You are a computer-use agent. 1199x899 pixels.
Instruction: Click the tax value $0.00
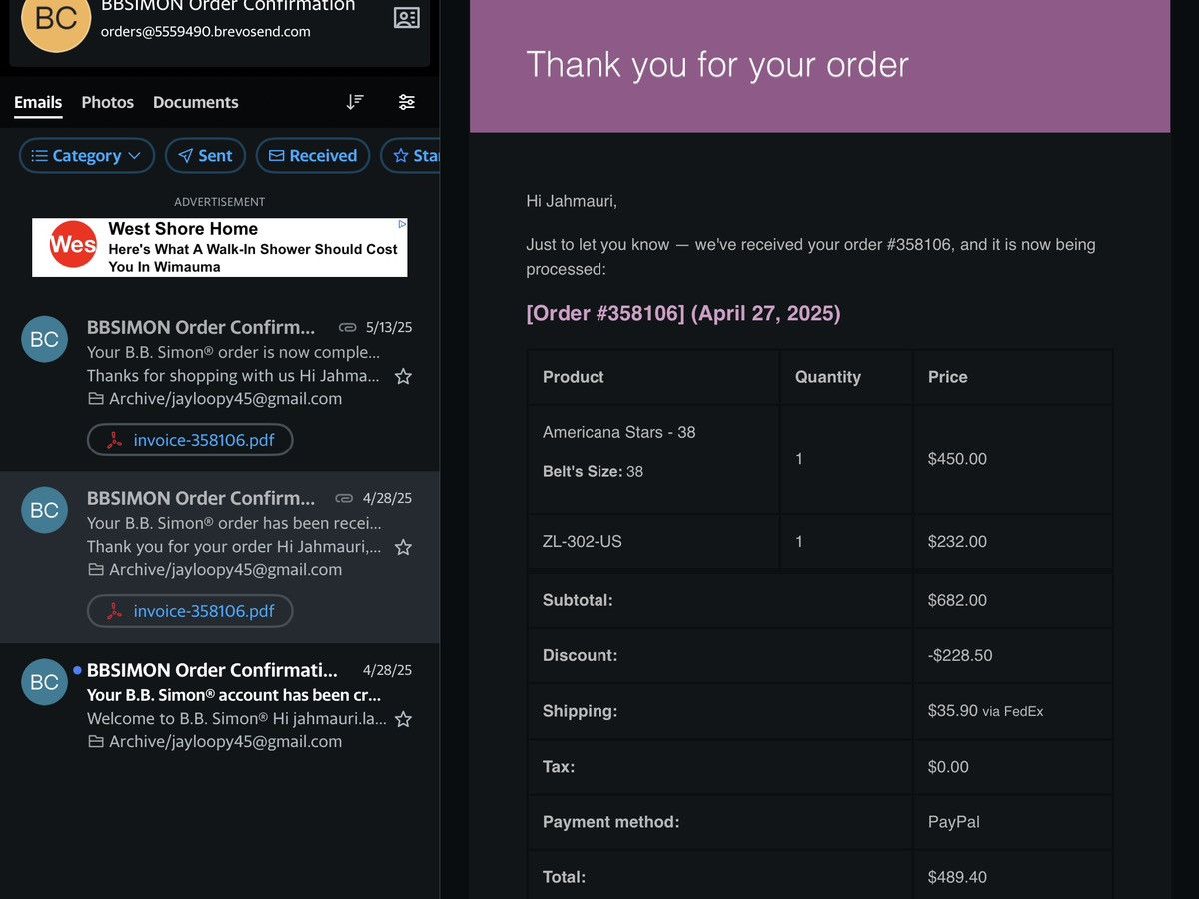pos(948,767)
